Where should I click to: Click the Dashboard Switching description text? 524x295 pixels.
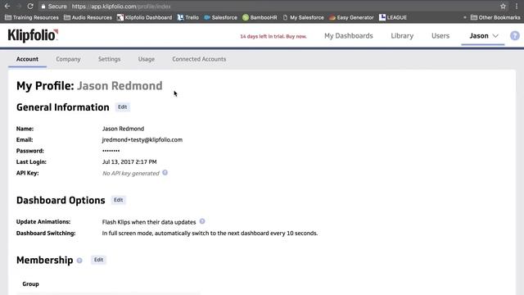pos(210,233)
